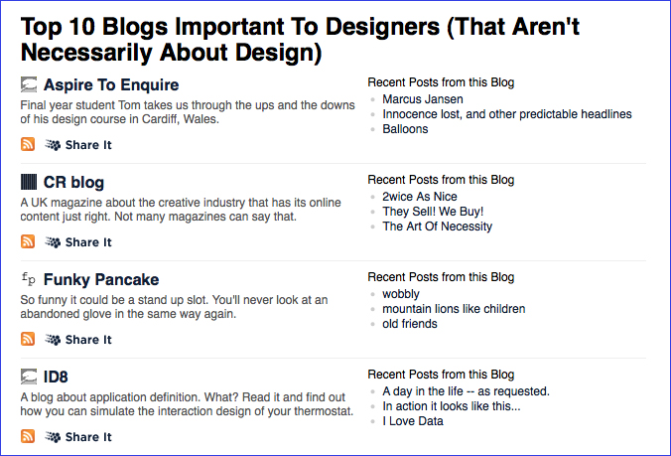Click the CR blog barcode favicon
This screenshot has width=671, height=456.
(x=28, y=182)
